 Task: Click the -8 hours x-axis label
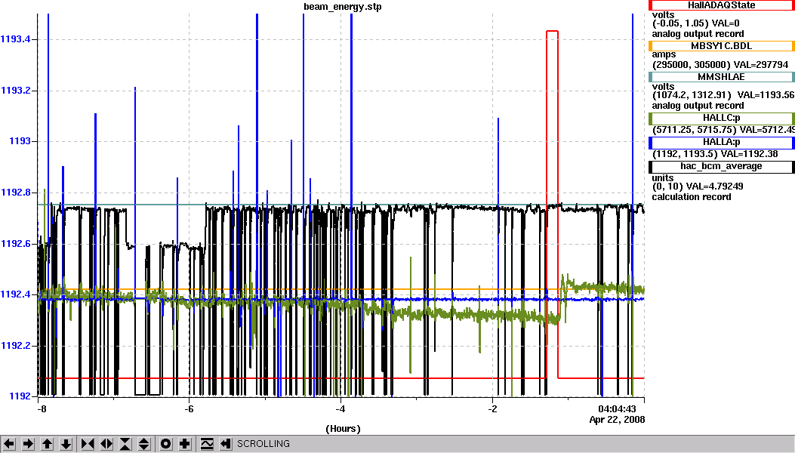(42, 409)
